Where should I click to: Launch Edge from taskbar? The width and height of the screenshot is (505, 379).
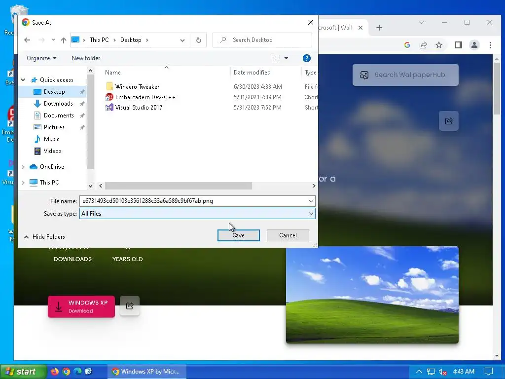tap(77, 372)
